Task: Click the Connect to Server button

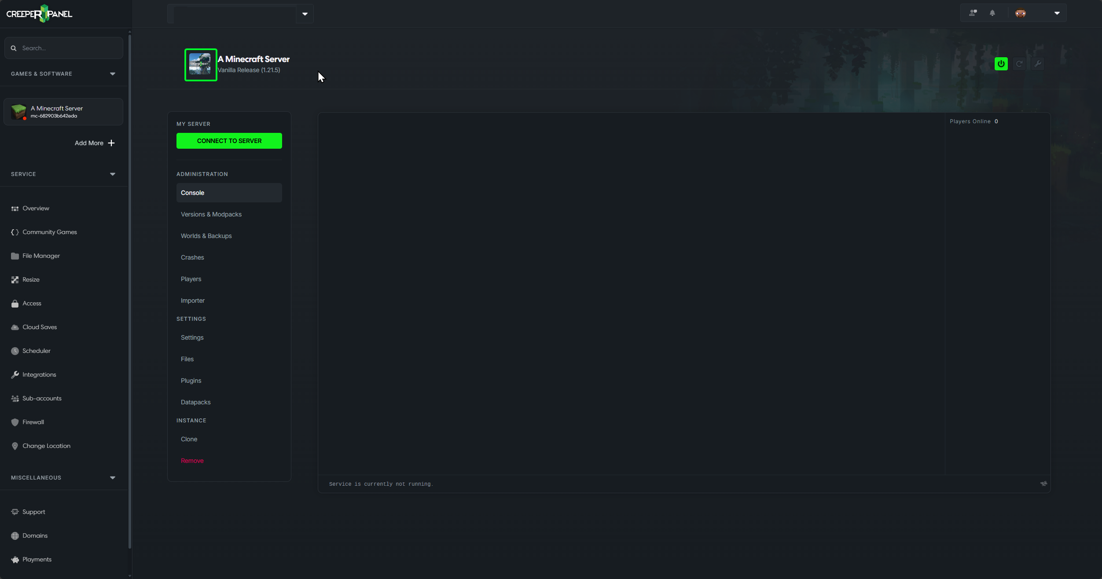Action: click(x=229, y=141)
